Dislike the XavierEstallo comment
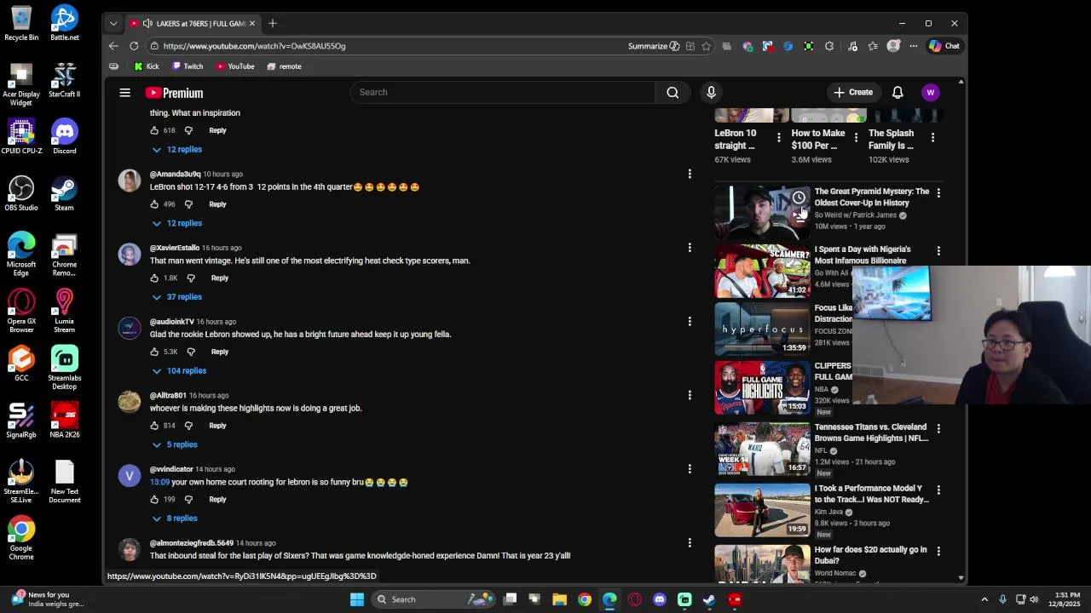The height and width of the screenshot is (613, 1091). (x=191, y=278)
